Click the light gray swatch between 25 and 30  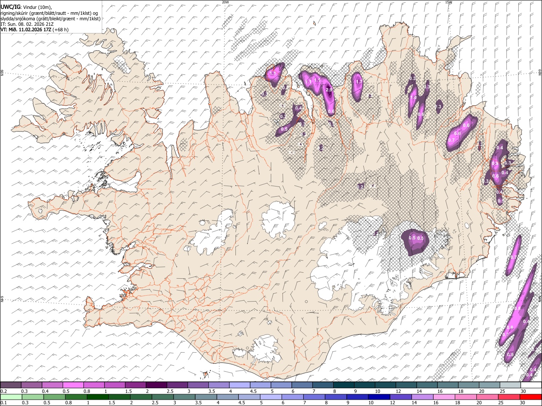point(510,385)
